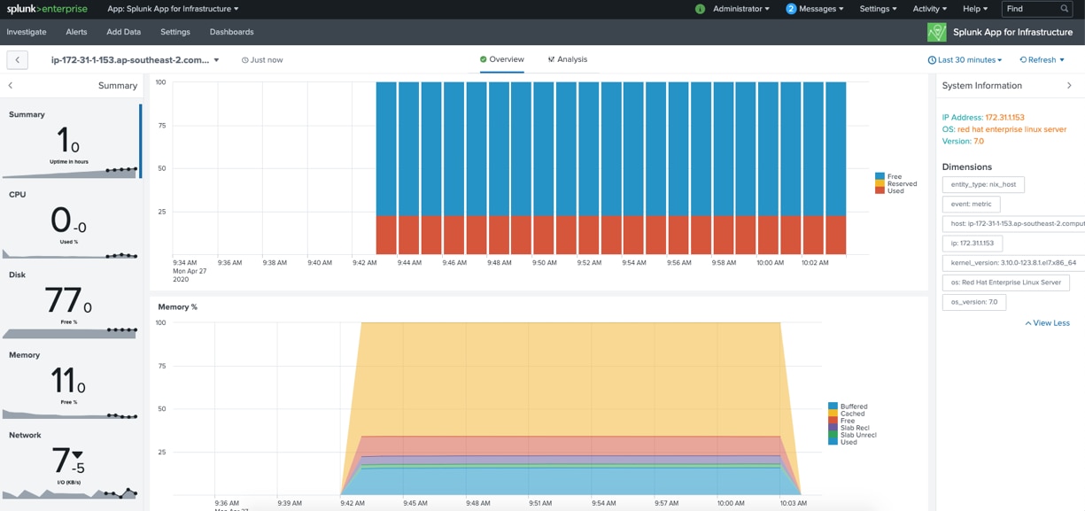The height and width of the screenshot is (511, 1085).
Task: Open the Settings dropdown in the top bar
Action: pyautogui.click(x=878, y=9)
